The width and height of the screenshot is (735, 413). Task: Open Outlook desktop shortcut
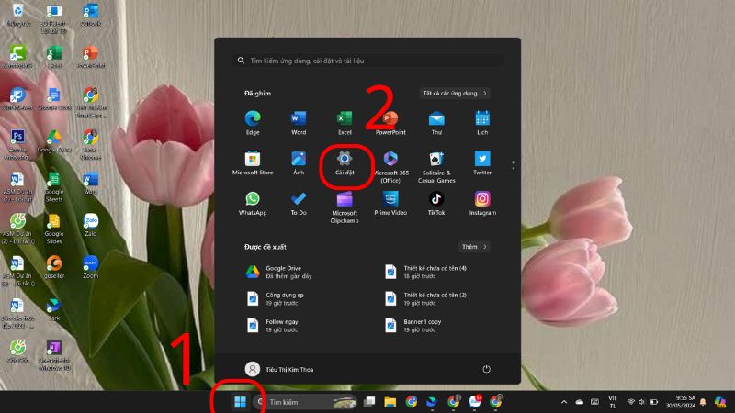click(90, 14)
